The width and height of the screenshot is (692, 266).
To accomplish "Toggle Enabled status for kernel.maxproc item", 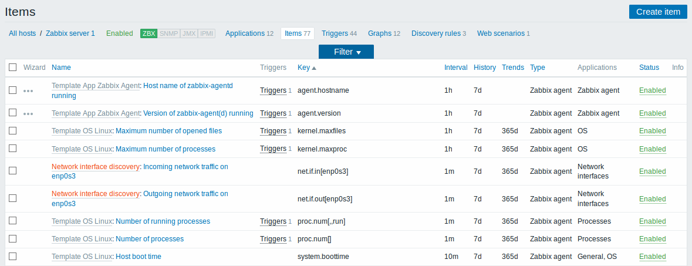I will pyautogui.click(x=653, y=149).
